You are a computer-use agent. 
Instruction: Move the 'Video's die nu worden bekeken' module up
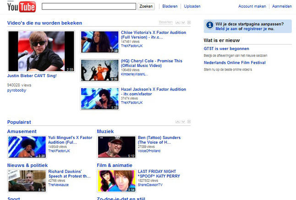point(177,22)
